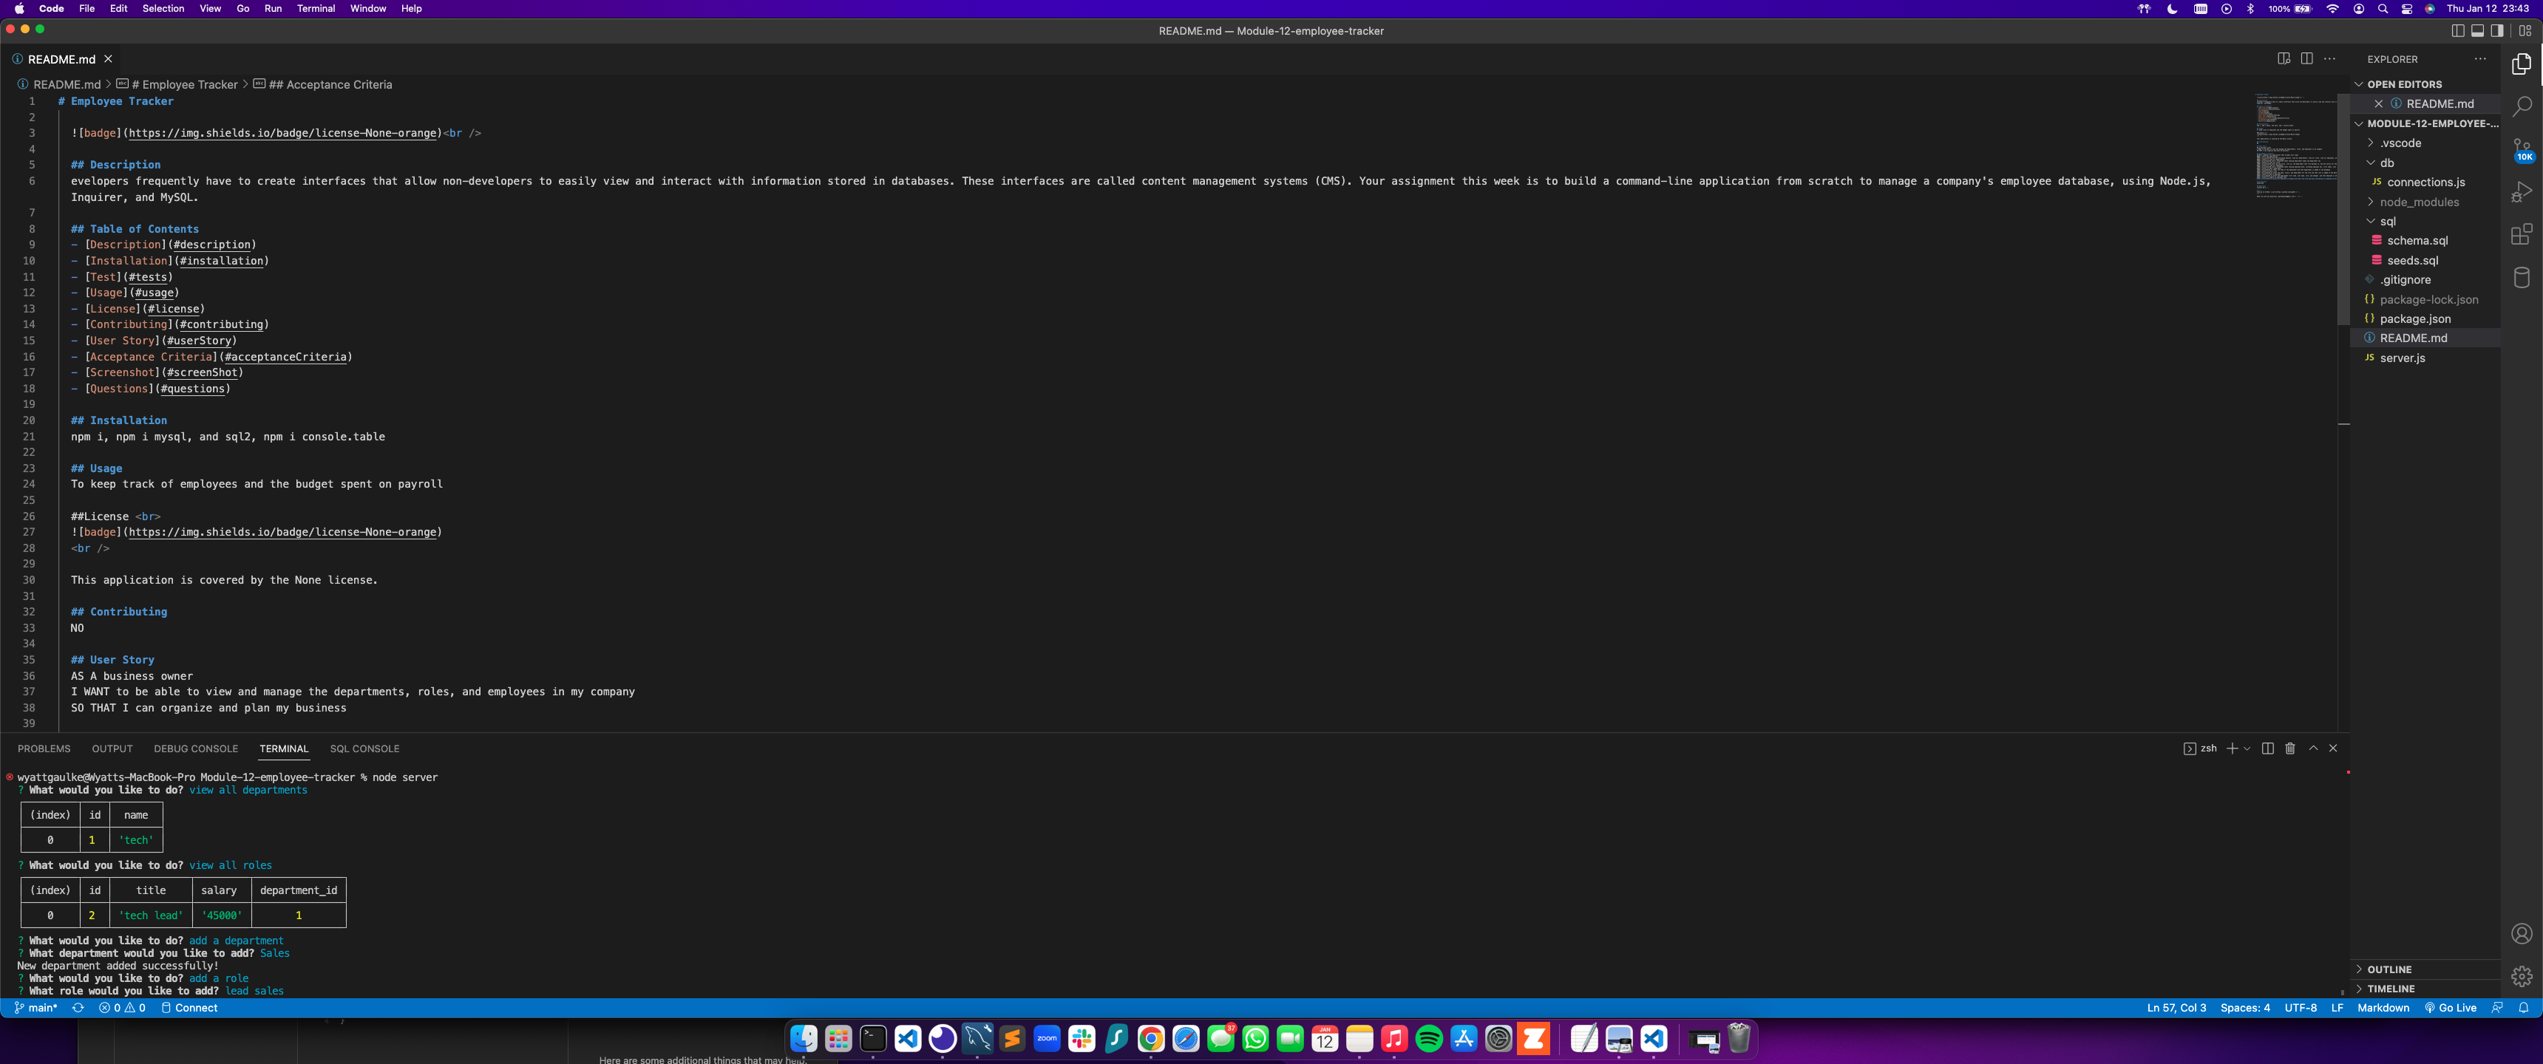The width and height of the screenshot is (2543, 1064).
Task: Open the new terminal launch profile dropdown
Action: (x=2247, y=748)
